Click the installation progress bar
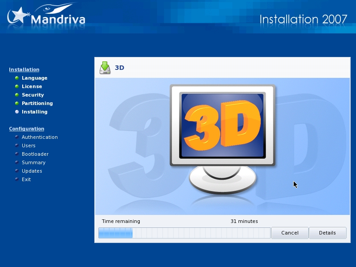This screenshot has width=356, height=267. click(x=184, y=233)
